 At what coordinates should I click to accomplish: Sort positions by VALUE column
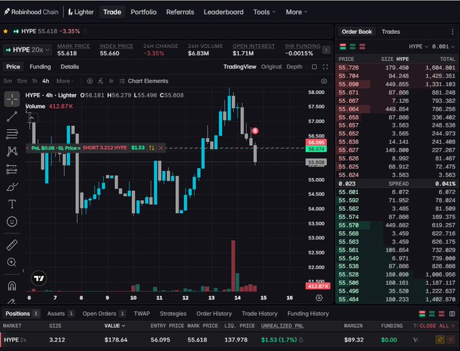point(114,326)
